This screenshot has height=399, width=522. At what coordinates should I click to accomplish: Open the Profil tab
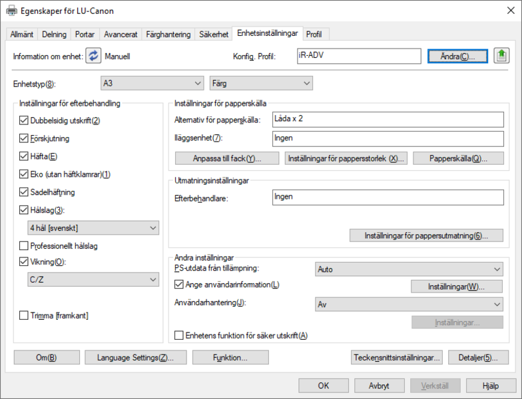tap(314, 35)
